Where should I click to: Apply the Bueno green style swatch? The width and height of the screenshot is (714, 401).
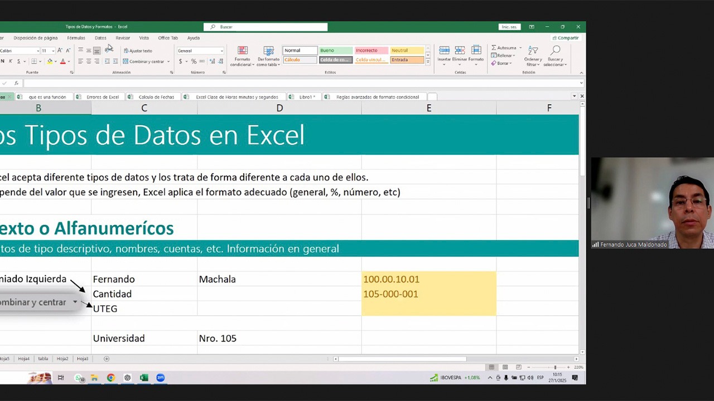335,51
